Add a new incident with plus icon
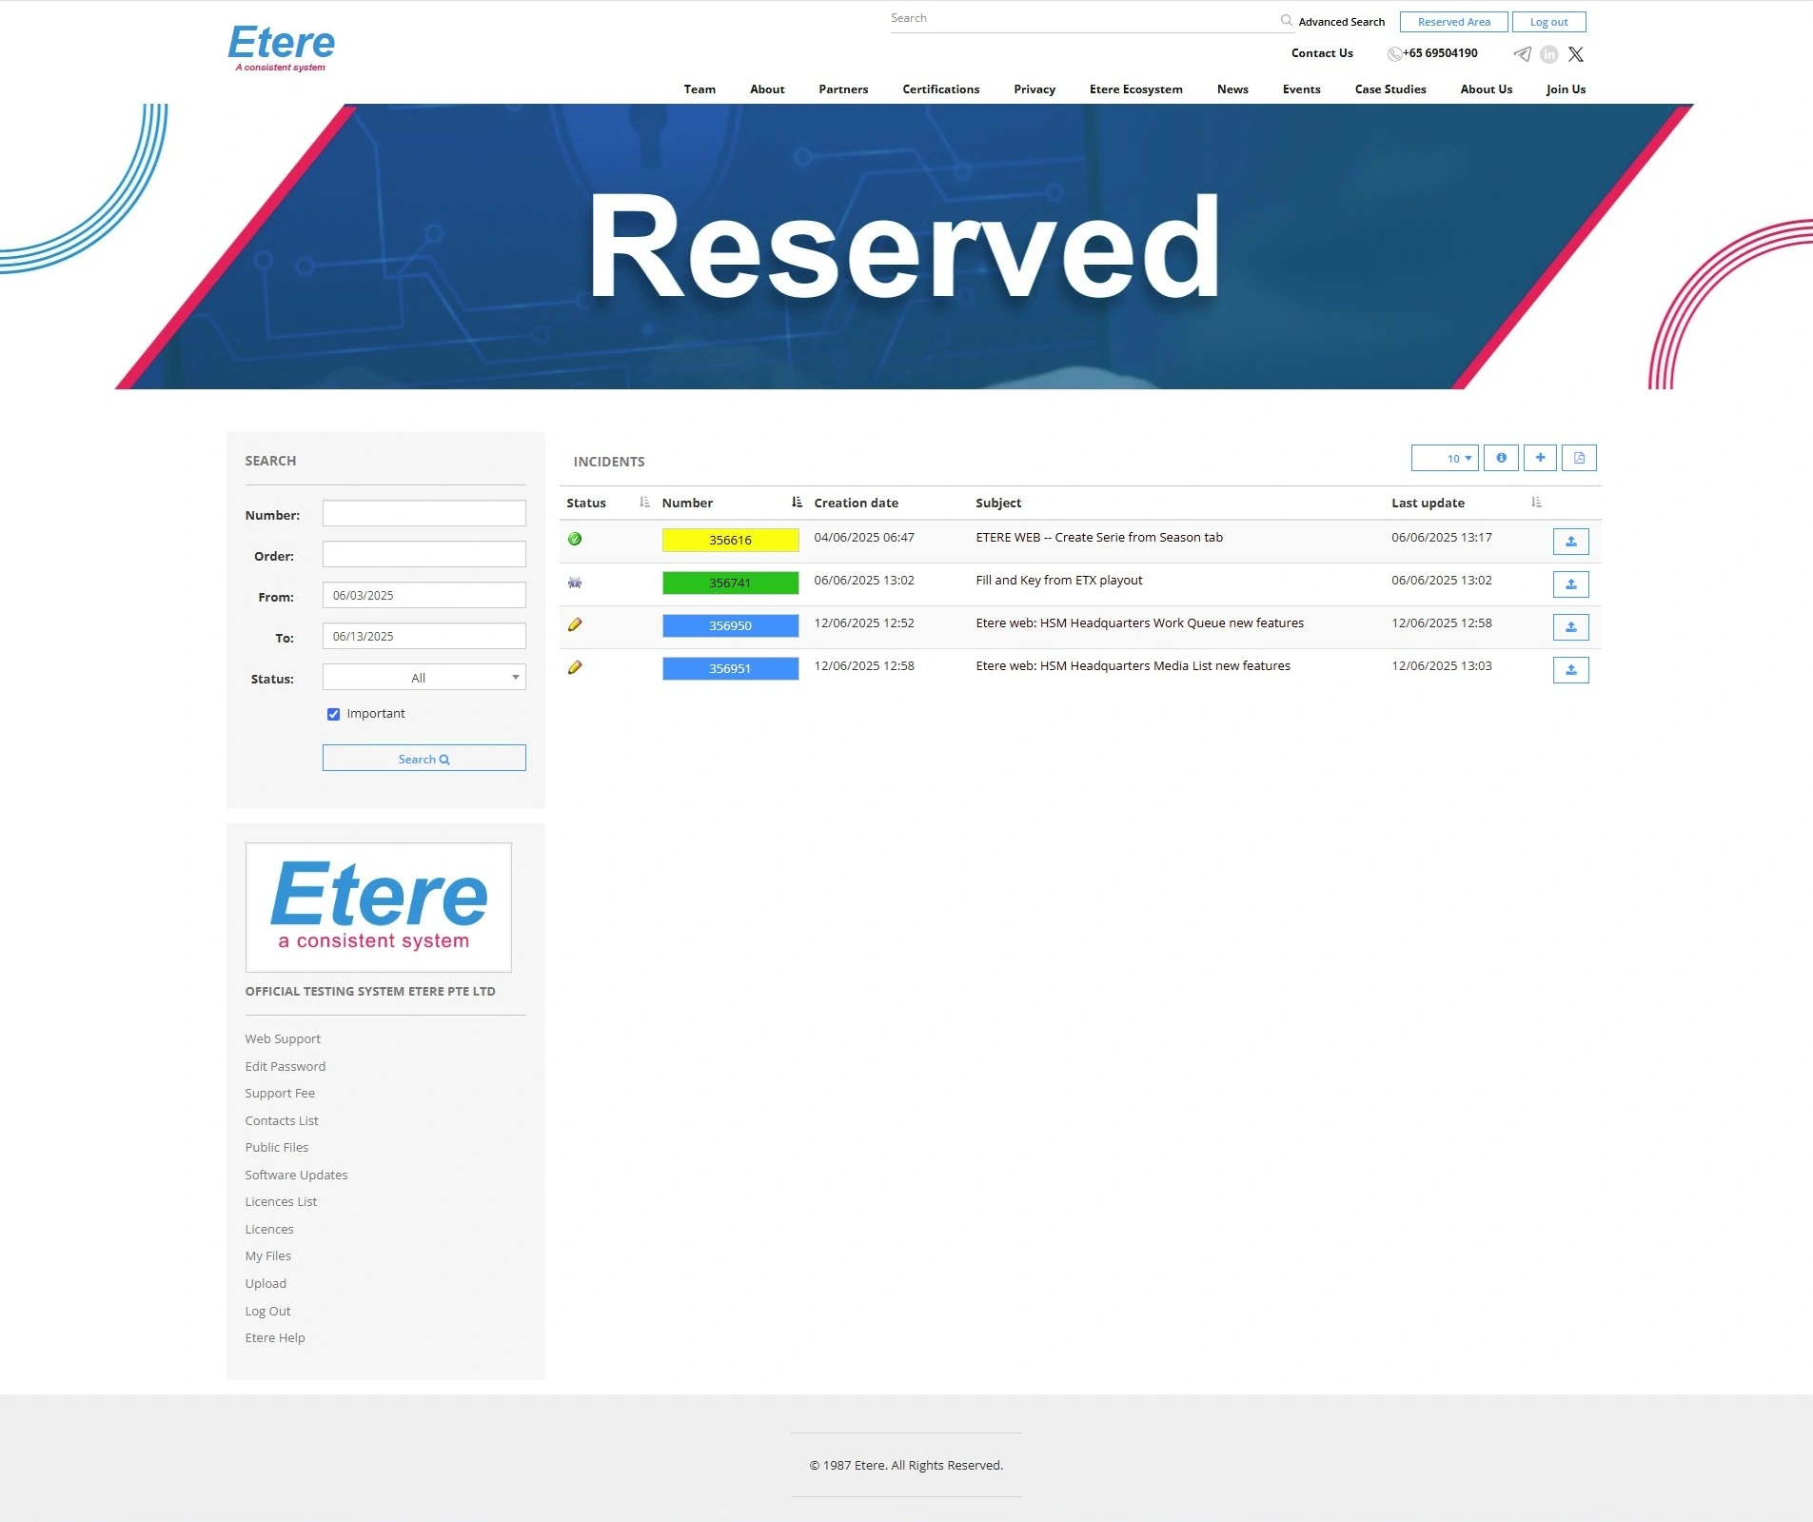Viewport: 1813px width, 1522px height. point(1540,458)
